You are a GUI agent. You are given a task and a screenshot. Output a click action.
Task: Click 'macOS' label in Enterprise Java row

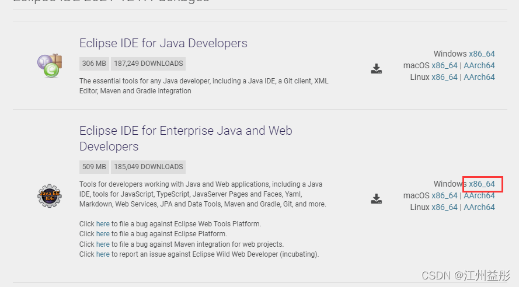click(x=416, y=195)
